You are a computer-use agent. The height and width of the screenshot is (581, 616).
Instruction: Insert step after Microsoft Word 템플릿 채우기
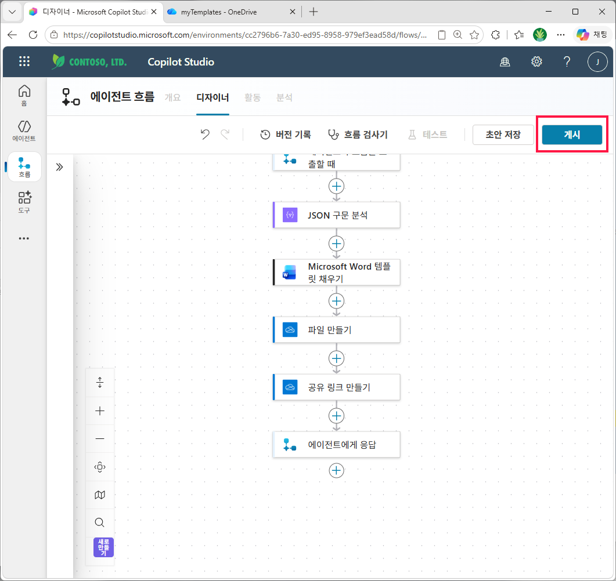point(336,301)
